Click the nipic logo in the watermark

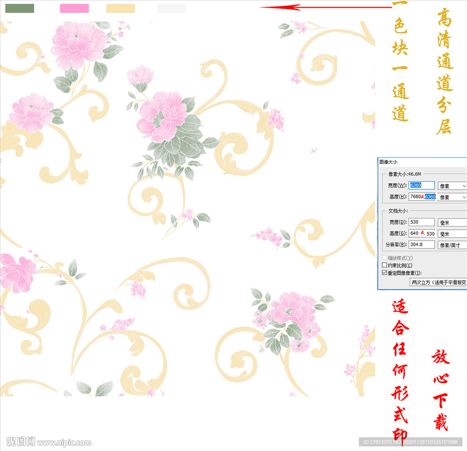coord(21,442)
